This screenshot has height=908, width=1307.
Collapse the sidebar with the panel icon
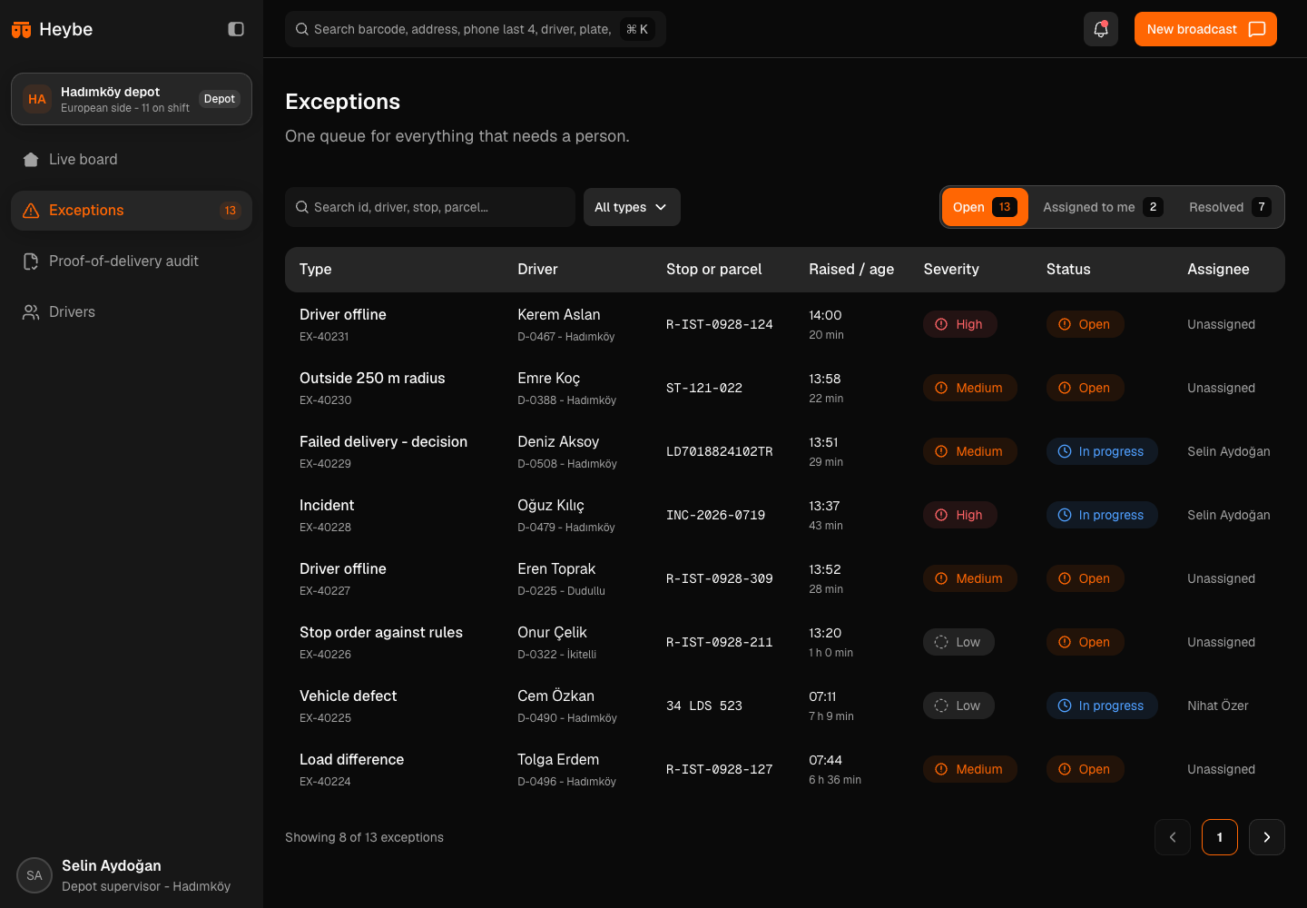pos(236,29)
